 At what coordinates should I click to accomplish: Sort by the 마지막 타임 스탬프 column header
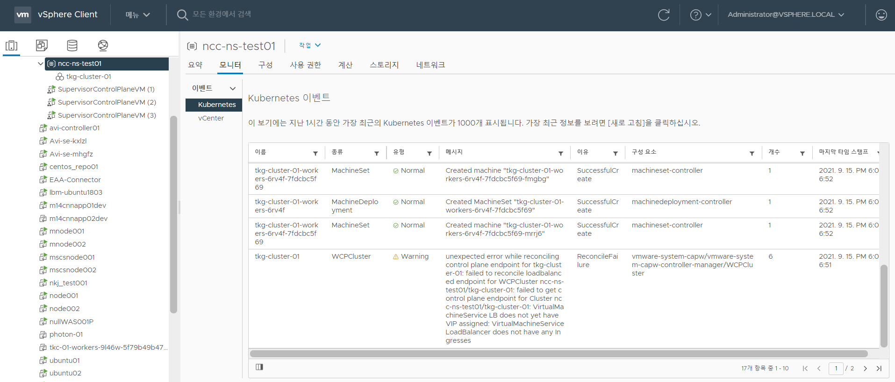click(843, 152)
